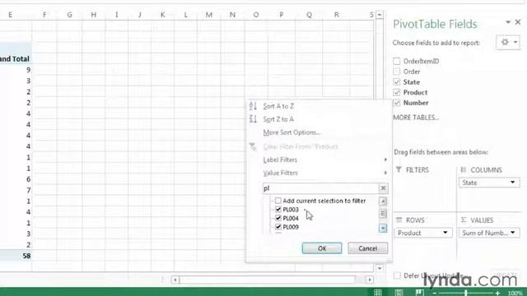Uncheck the PL003 item
The image size is (527, 296).
278,210
